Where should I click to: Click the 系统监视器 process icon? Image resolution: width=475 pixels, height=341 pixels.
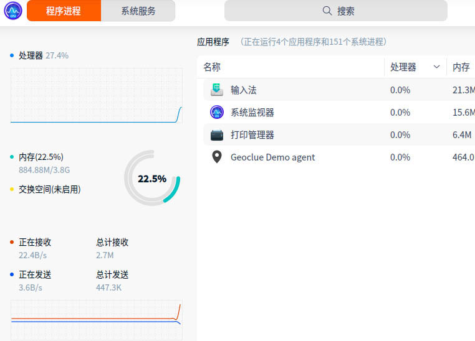click(217, 112)
